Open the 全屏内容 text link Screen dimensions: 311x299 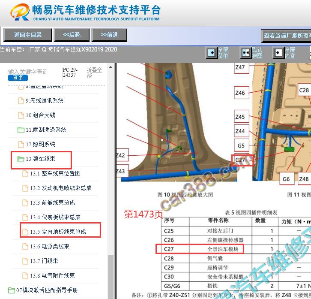290,53
